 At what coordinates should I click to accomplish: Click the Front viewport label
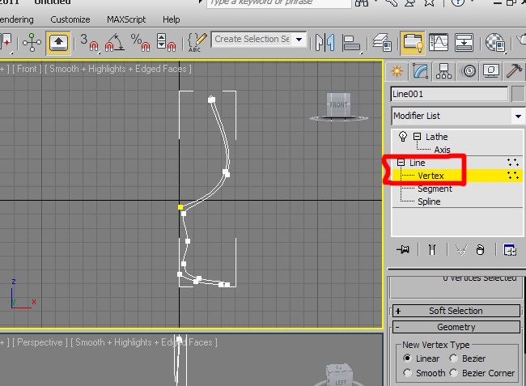27,69
